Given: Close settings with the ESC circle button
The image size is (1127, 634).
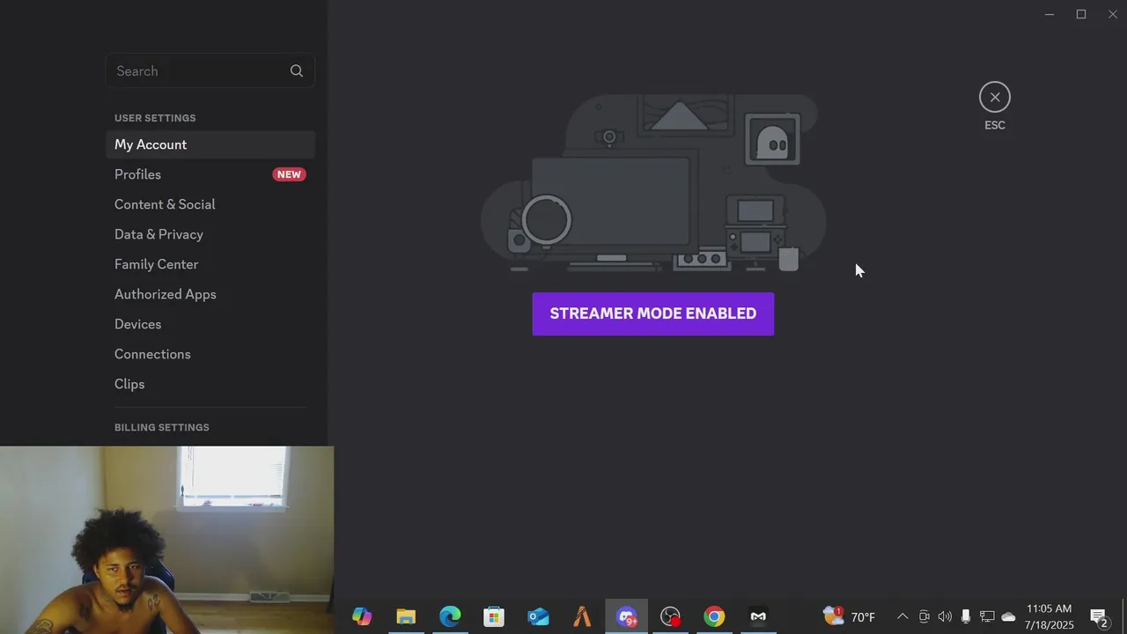Looking at the screenshot, I should 995,97.
